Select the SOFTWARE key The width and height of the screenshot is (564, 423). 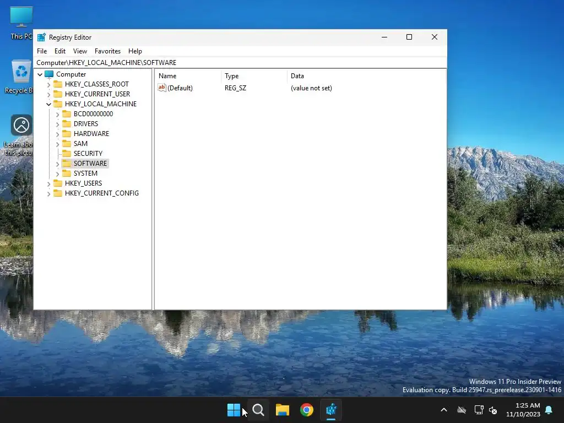coord(90,163)
